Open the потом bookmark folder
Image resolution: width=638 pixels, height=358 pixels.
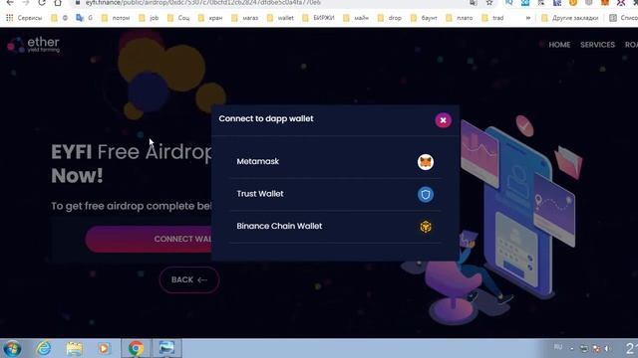[116, 18]
